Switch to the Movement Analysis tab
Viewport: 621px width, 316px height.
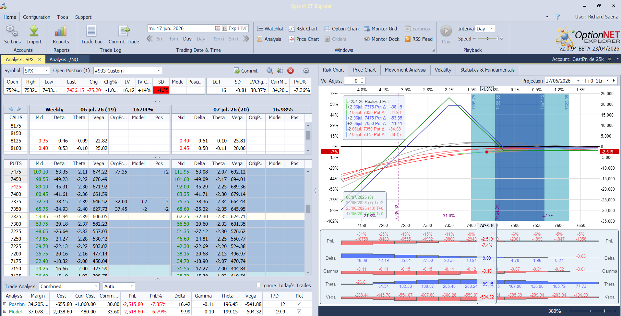coord(405,70)
